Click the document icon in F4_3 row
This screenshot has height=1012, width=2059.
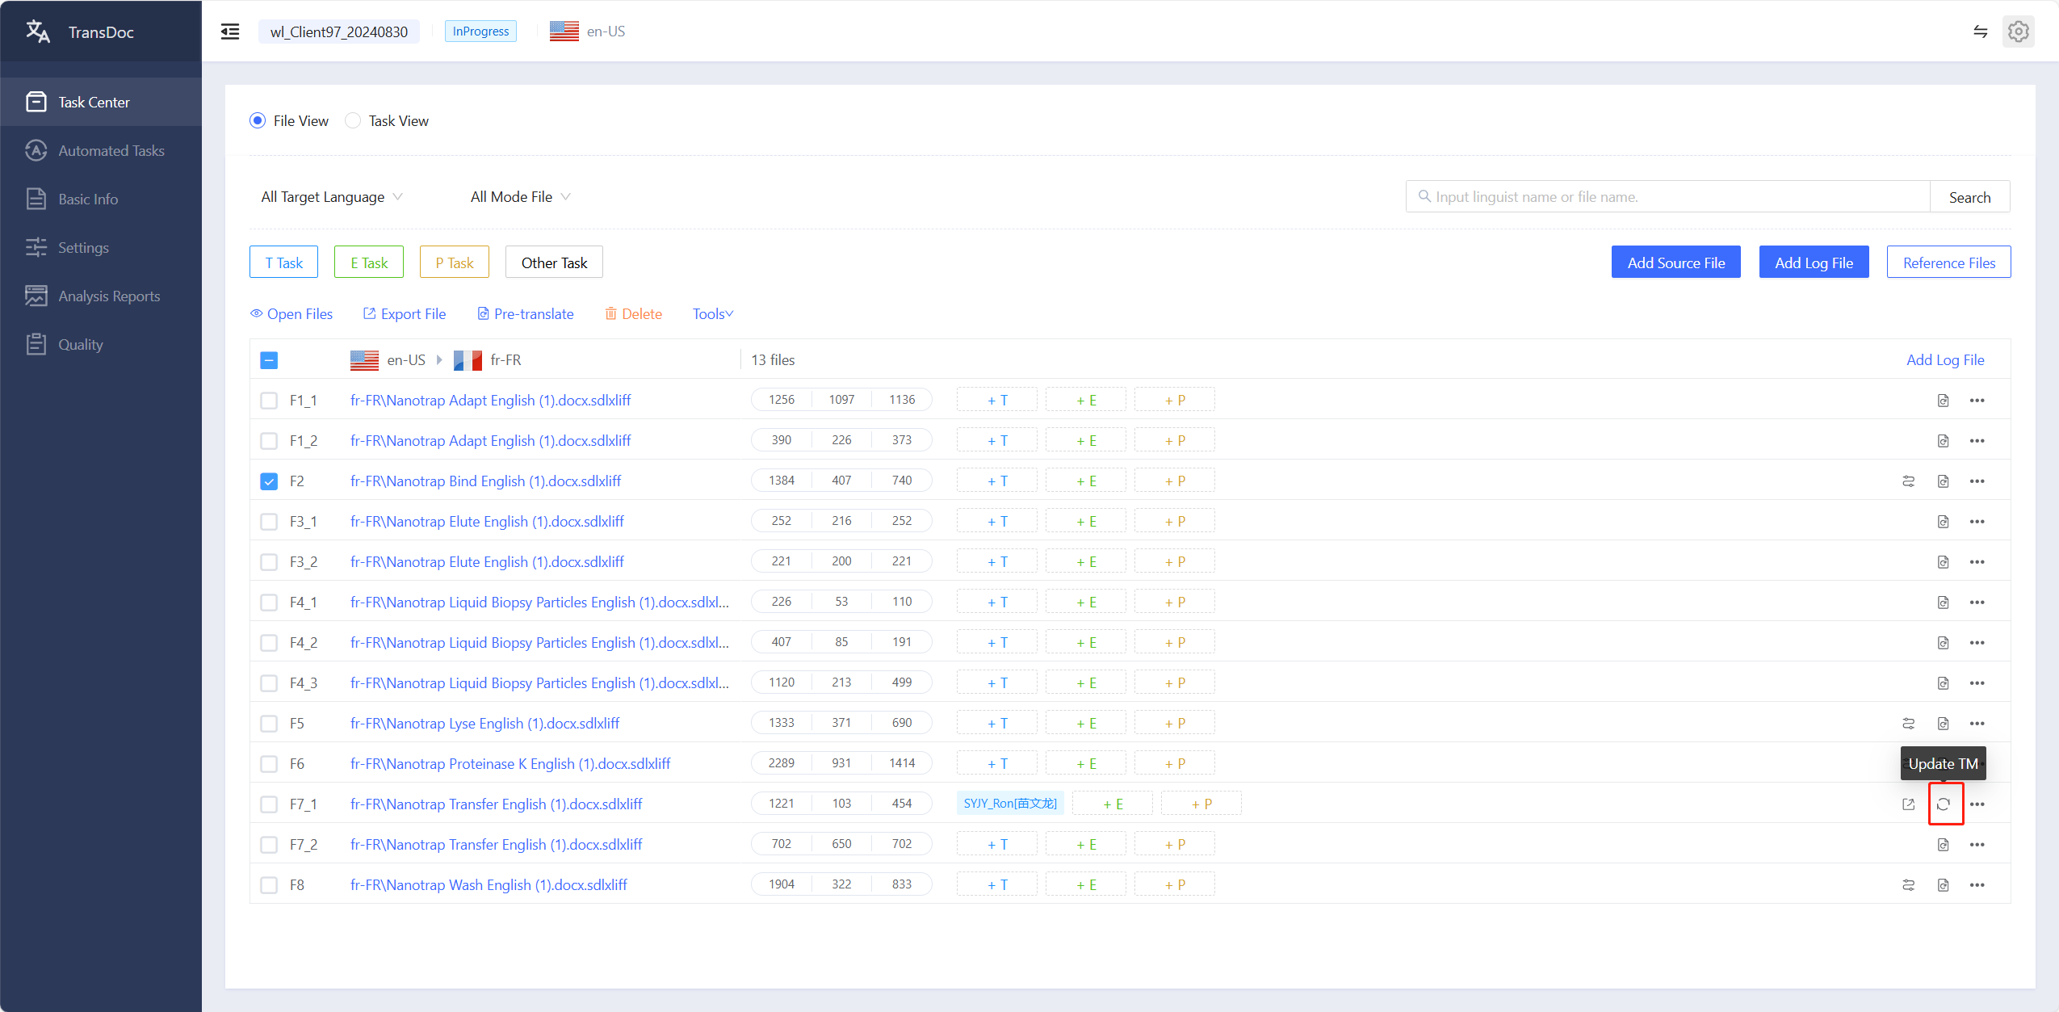pos(1944,683)
